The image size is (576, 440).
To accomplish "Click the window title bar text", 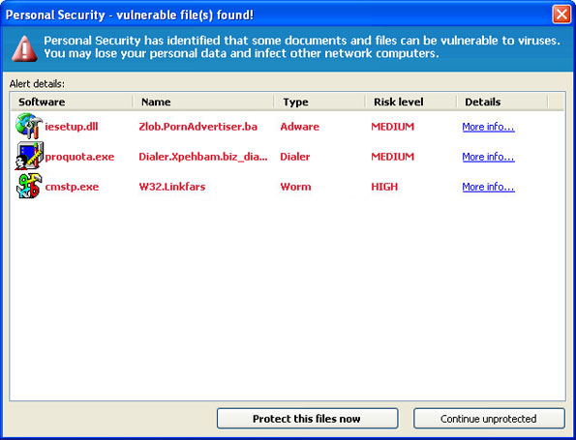I will pos(130,15).
